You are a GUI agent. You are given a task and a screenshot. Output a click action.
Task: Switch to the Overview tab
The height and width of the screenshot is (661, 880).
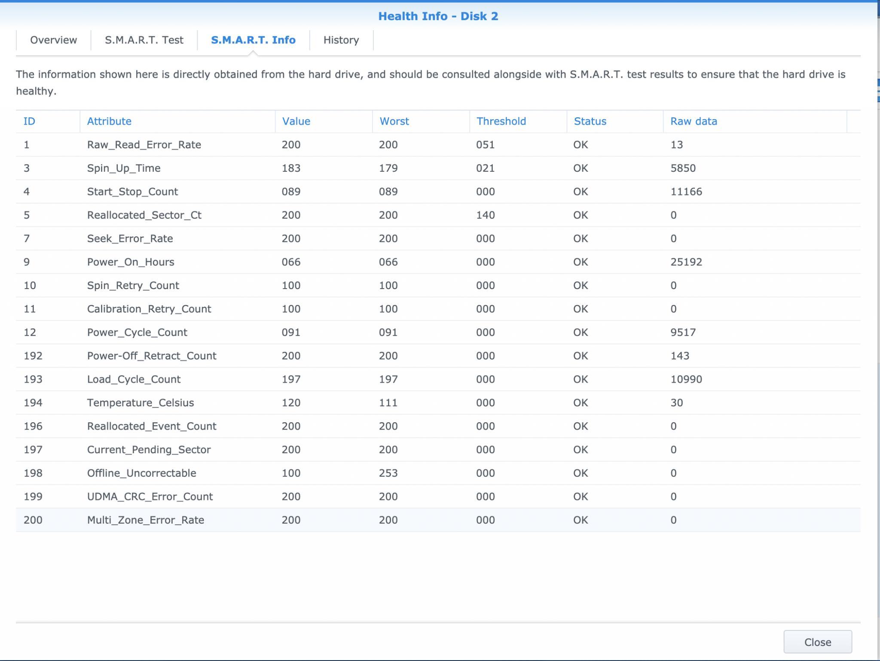[x=53, y=40]
